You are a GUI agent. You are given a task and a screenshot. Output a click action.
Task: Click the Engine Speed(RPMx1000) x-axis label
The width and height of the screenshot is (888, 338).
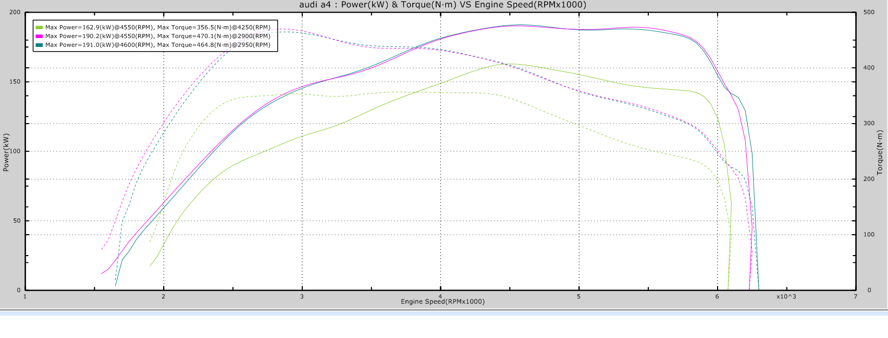coord(442,301)
